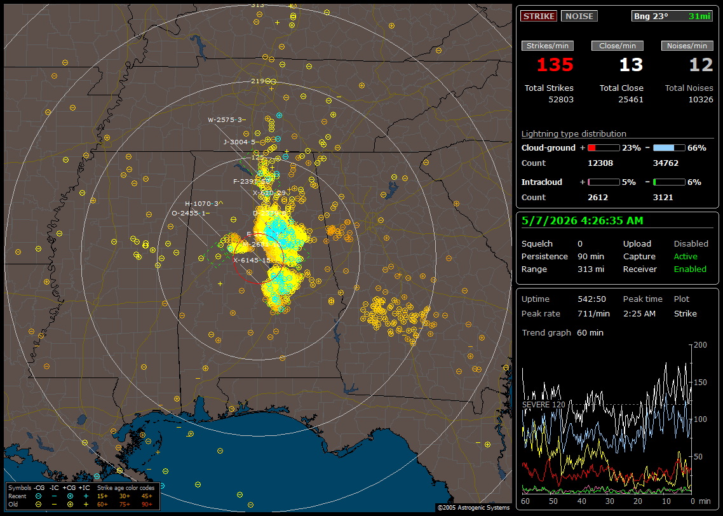Select the H-1070-3 storm cell label
The width and height of the screenshot is (723, 516).
pos(202,203)
